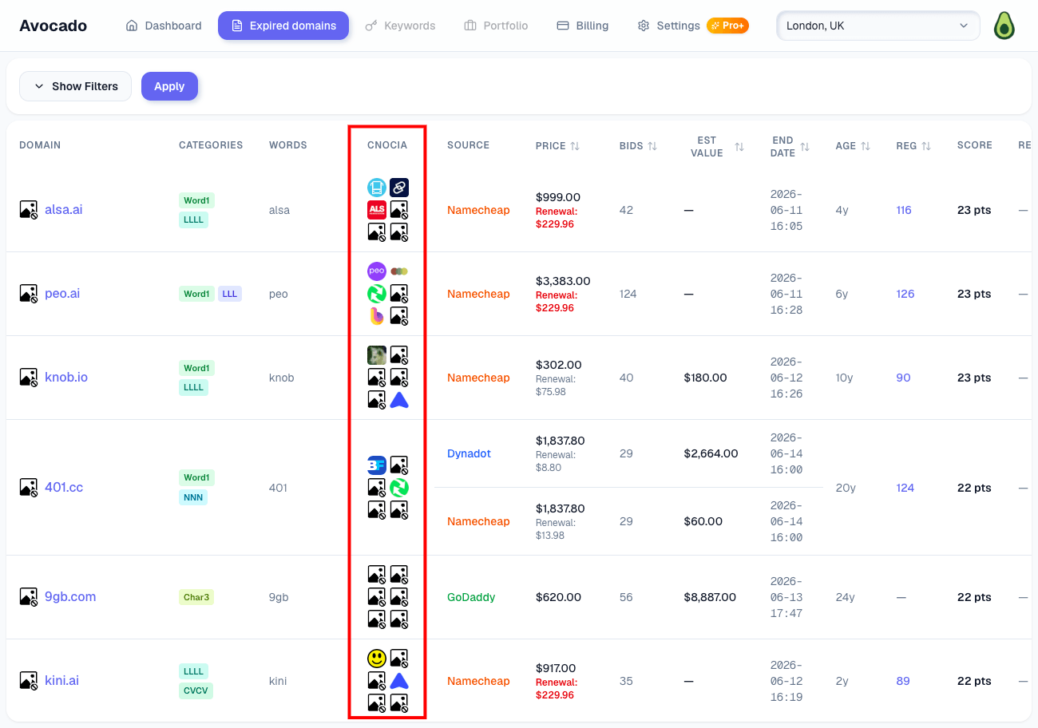Go to the Dashboard tab
The width and height of the screenshot is (1038, 728).
coord(164,26)
